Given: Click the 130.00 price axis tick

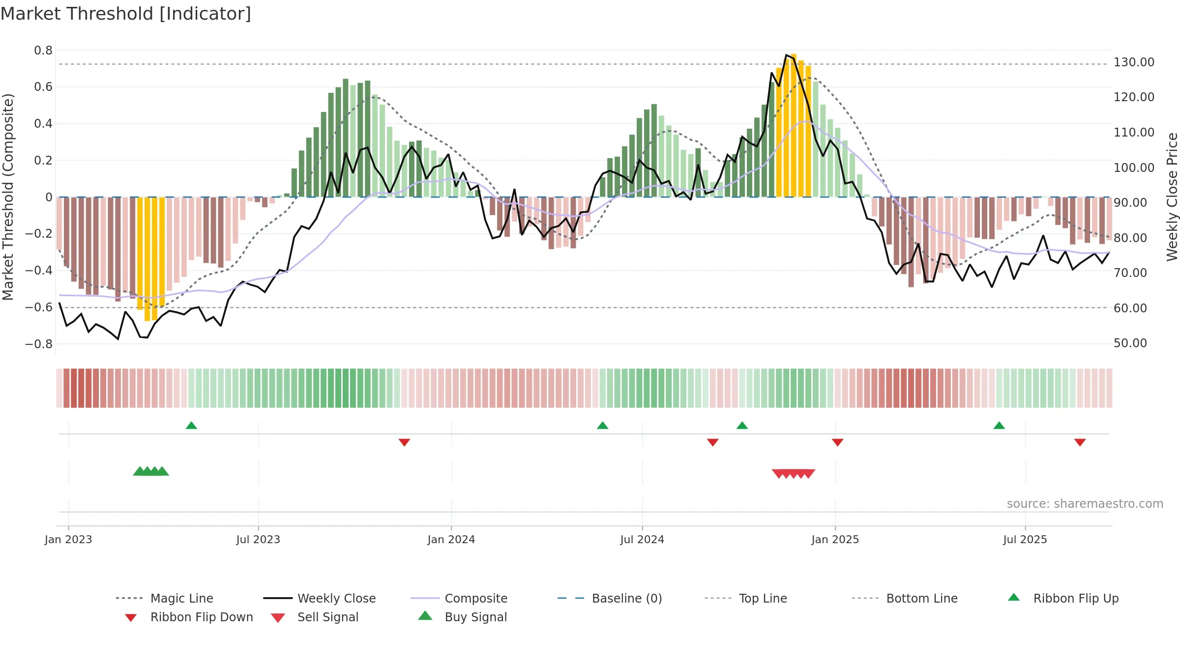Looking at the screenshot, I should (1134, 62).
